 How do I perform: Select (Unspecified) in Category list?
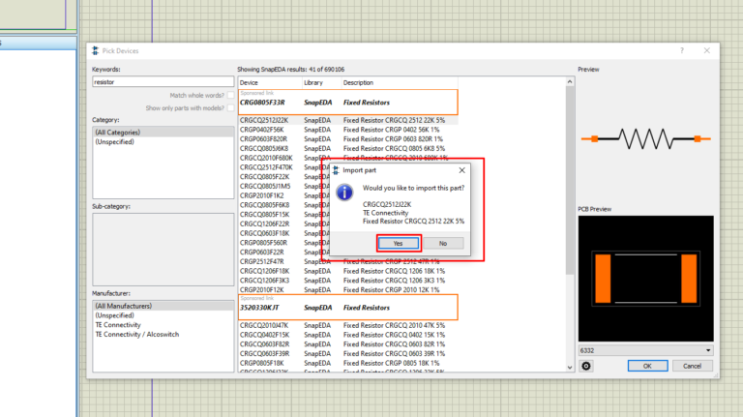(x=163, y=141)
